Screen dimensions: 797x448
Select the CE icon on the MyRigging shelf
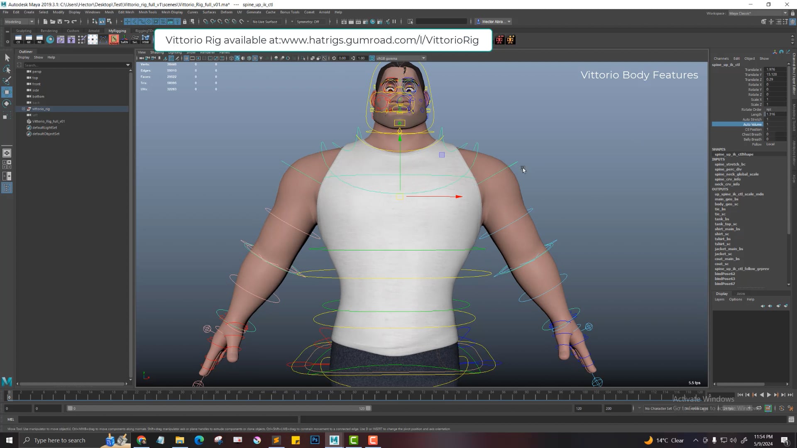pos(18,39)
